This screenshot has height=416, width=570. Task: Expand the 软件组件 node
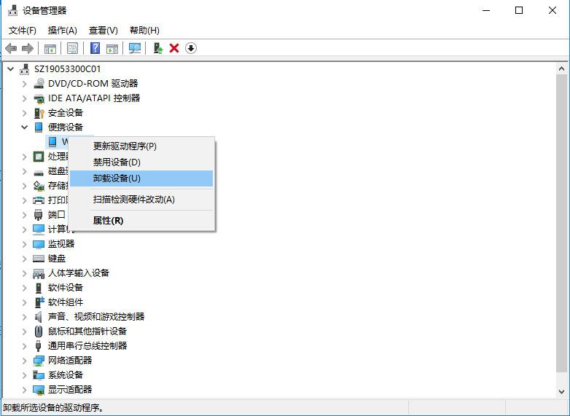24,302
